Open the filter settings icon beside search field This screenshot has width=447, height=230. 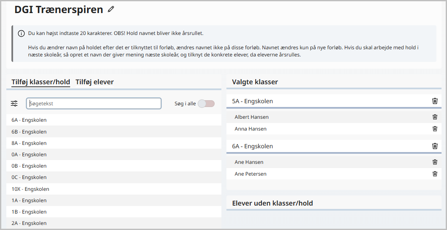(14, 104)
